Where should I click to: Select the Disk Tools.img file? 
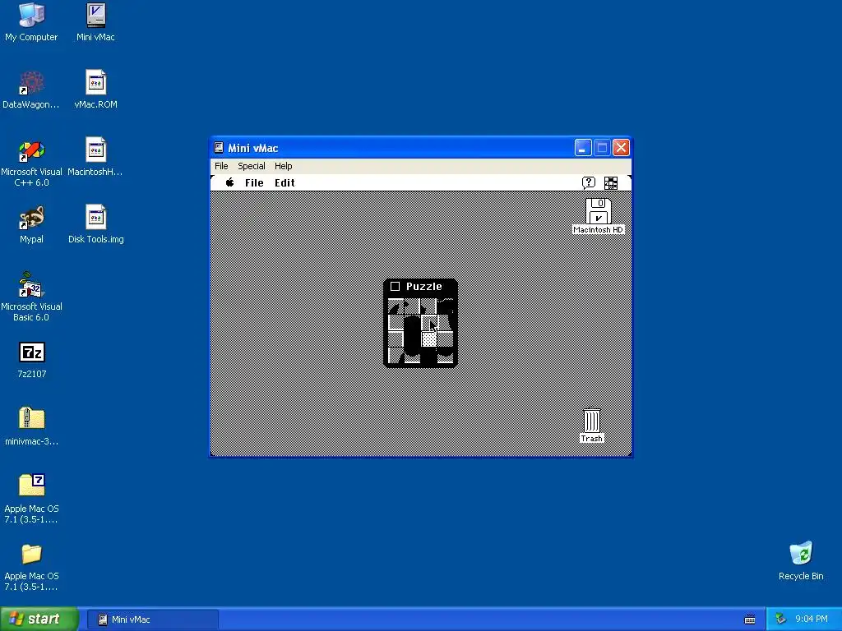[95, 224]
